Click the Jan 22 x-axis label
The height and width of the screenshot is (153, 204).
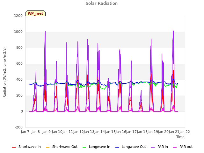(x=185, y=132)
